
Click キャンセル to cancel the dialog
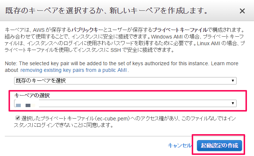click(179, 146)
